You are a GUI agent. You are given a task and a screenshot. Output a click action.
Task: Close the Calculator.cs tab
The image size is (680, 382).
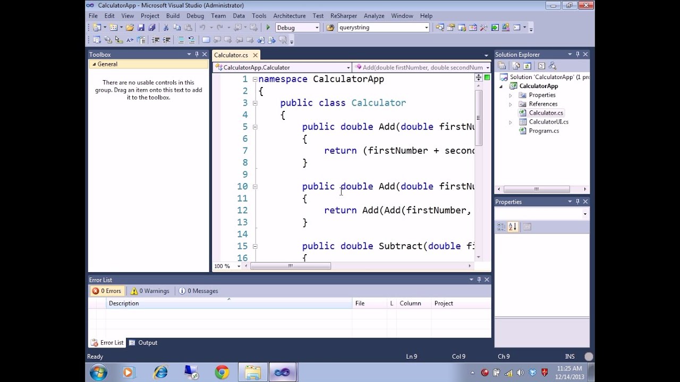[255, 55]
